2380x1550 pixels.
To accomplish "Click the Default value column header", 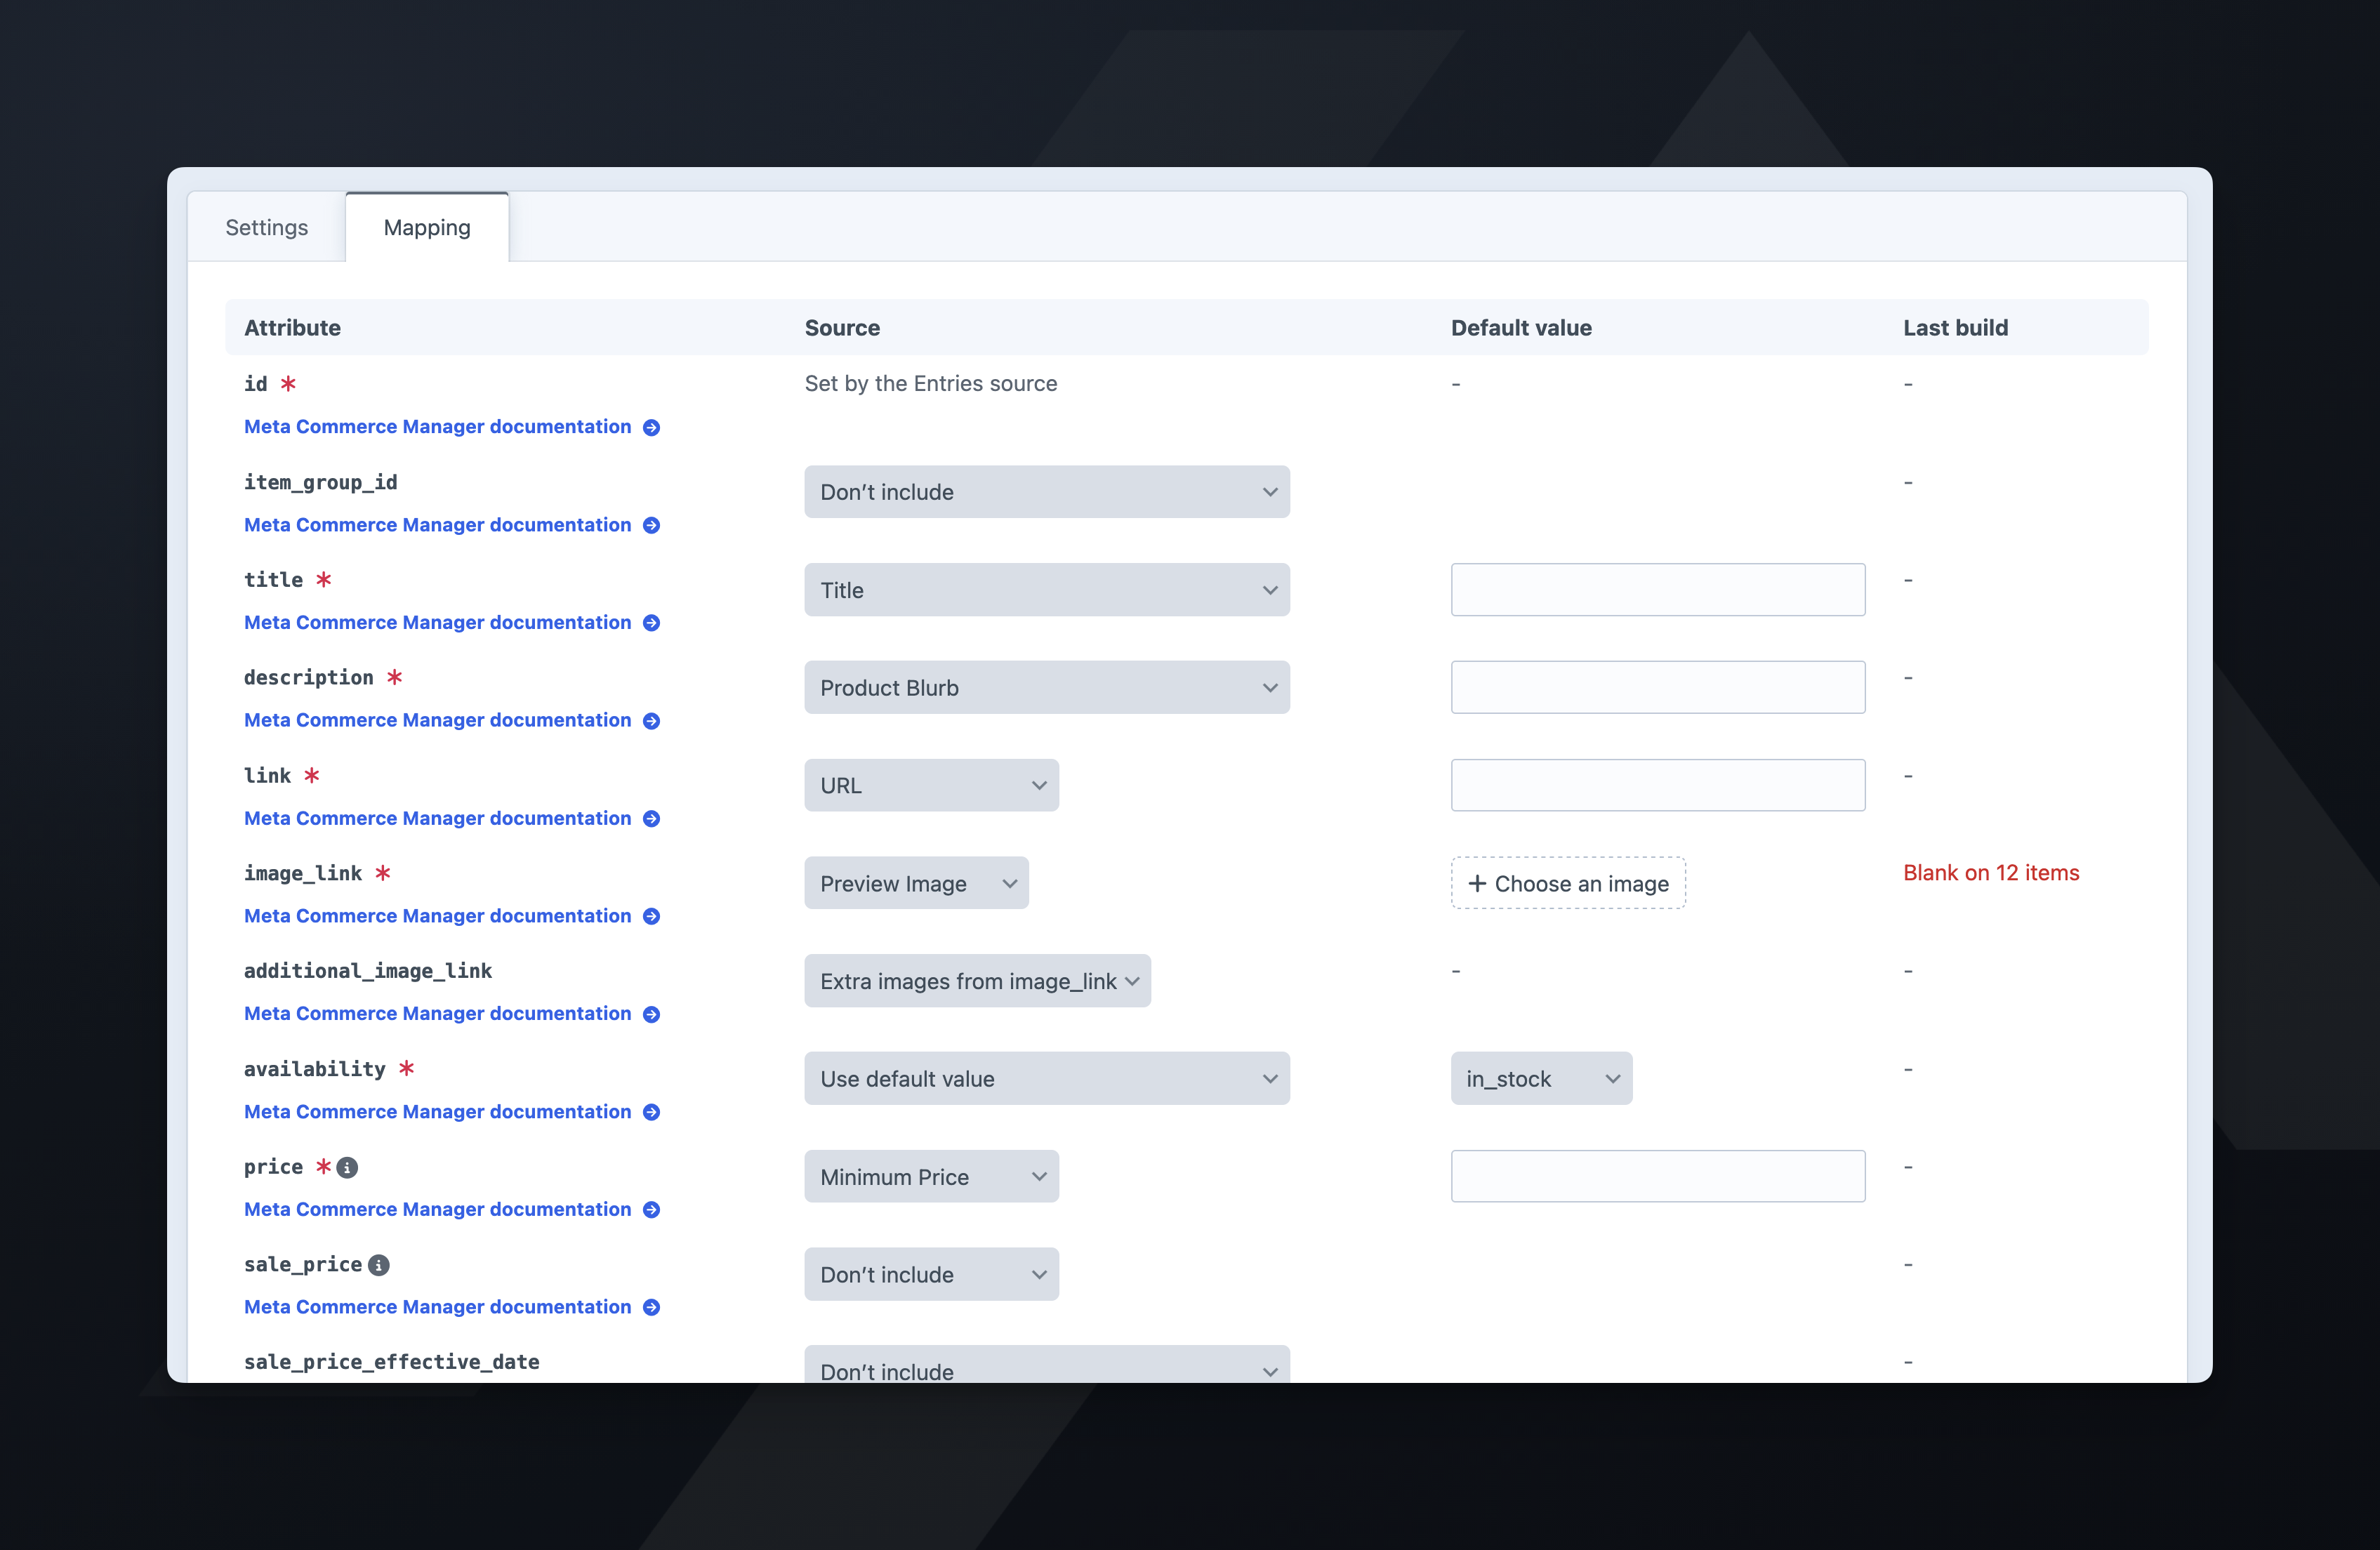I will [x=1521, y=328].
